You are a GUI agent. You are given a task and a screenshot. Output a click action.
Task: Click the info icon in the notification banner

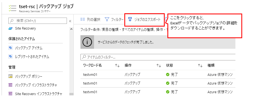pos(87,42)
